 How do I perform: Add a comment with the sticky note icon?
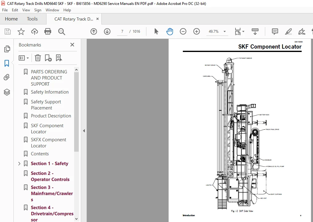click(275, 31)
